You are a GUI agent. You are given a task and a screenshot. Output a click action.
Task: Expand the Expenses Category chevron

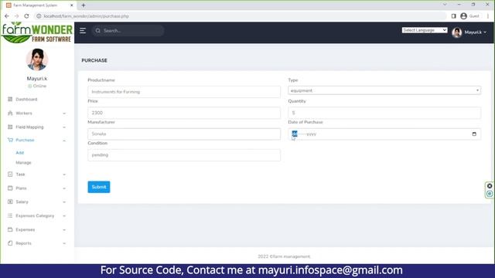point(64,216)
